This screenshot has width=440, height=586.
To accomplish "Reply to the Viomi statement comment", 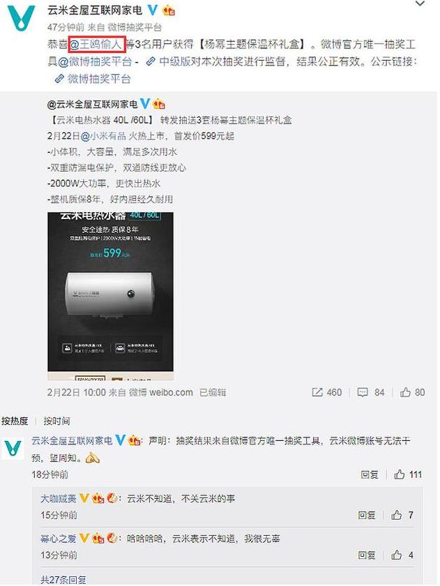I will 370,474.
